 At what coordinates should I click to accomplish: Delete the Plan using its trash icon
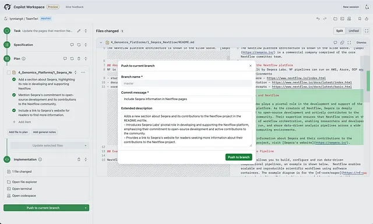[x=79, y=58]
